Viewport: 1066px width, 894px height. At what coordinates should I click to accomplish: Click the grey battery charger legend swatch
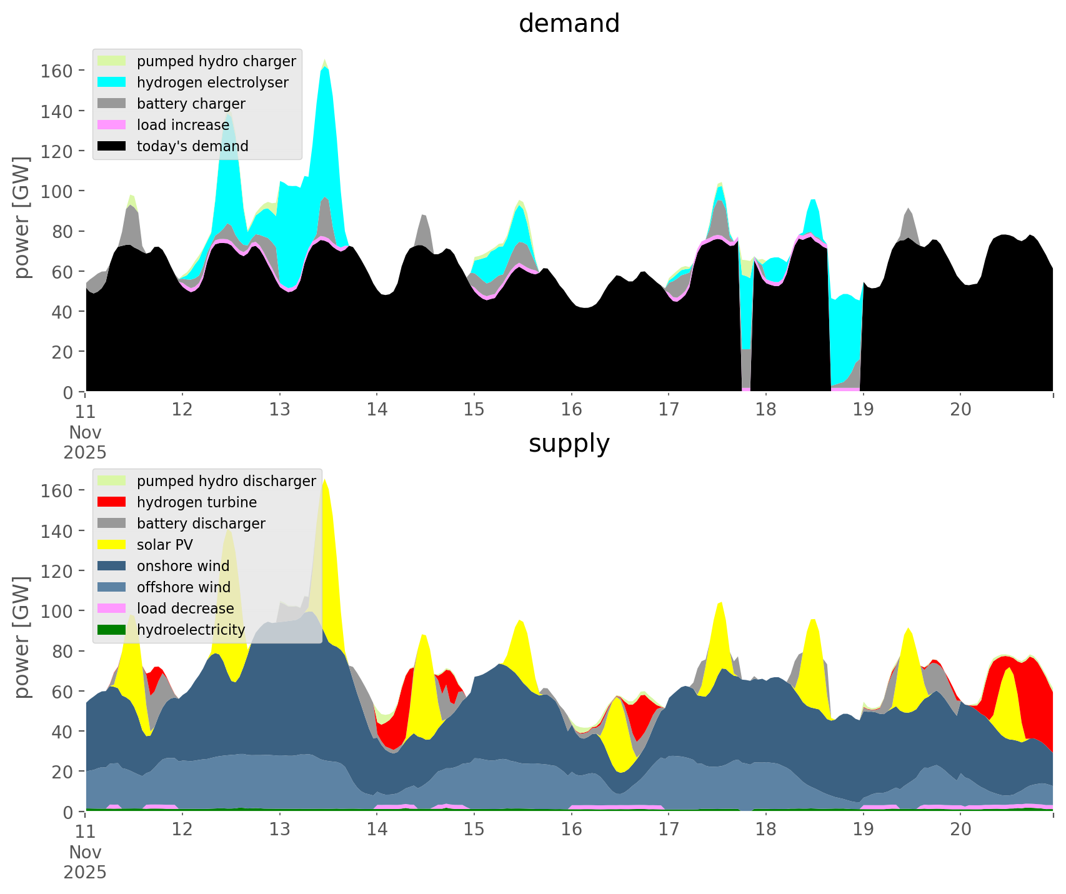coord(112,104)
